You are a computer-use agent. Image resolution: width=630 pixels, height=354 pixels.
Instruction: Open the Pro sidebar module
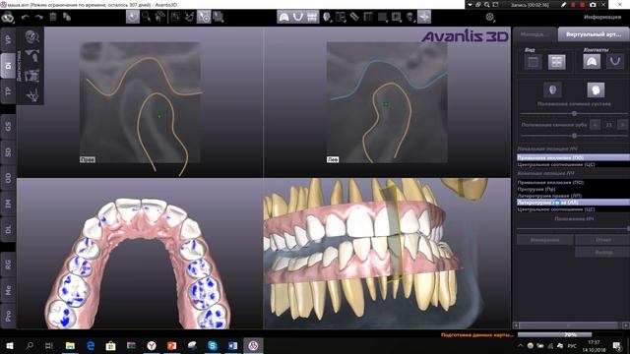[x=8, y=316]
